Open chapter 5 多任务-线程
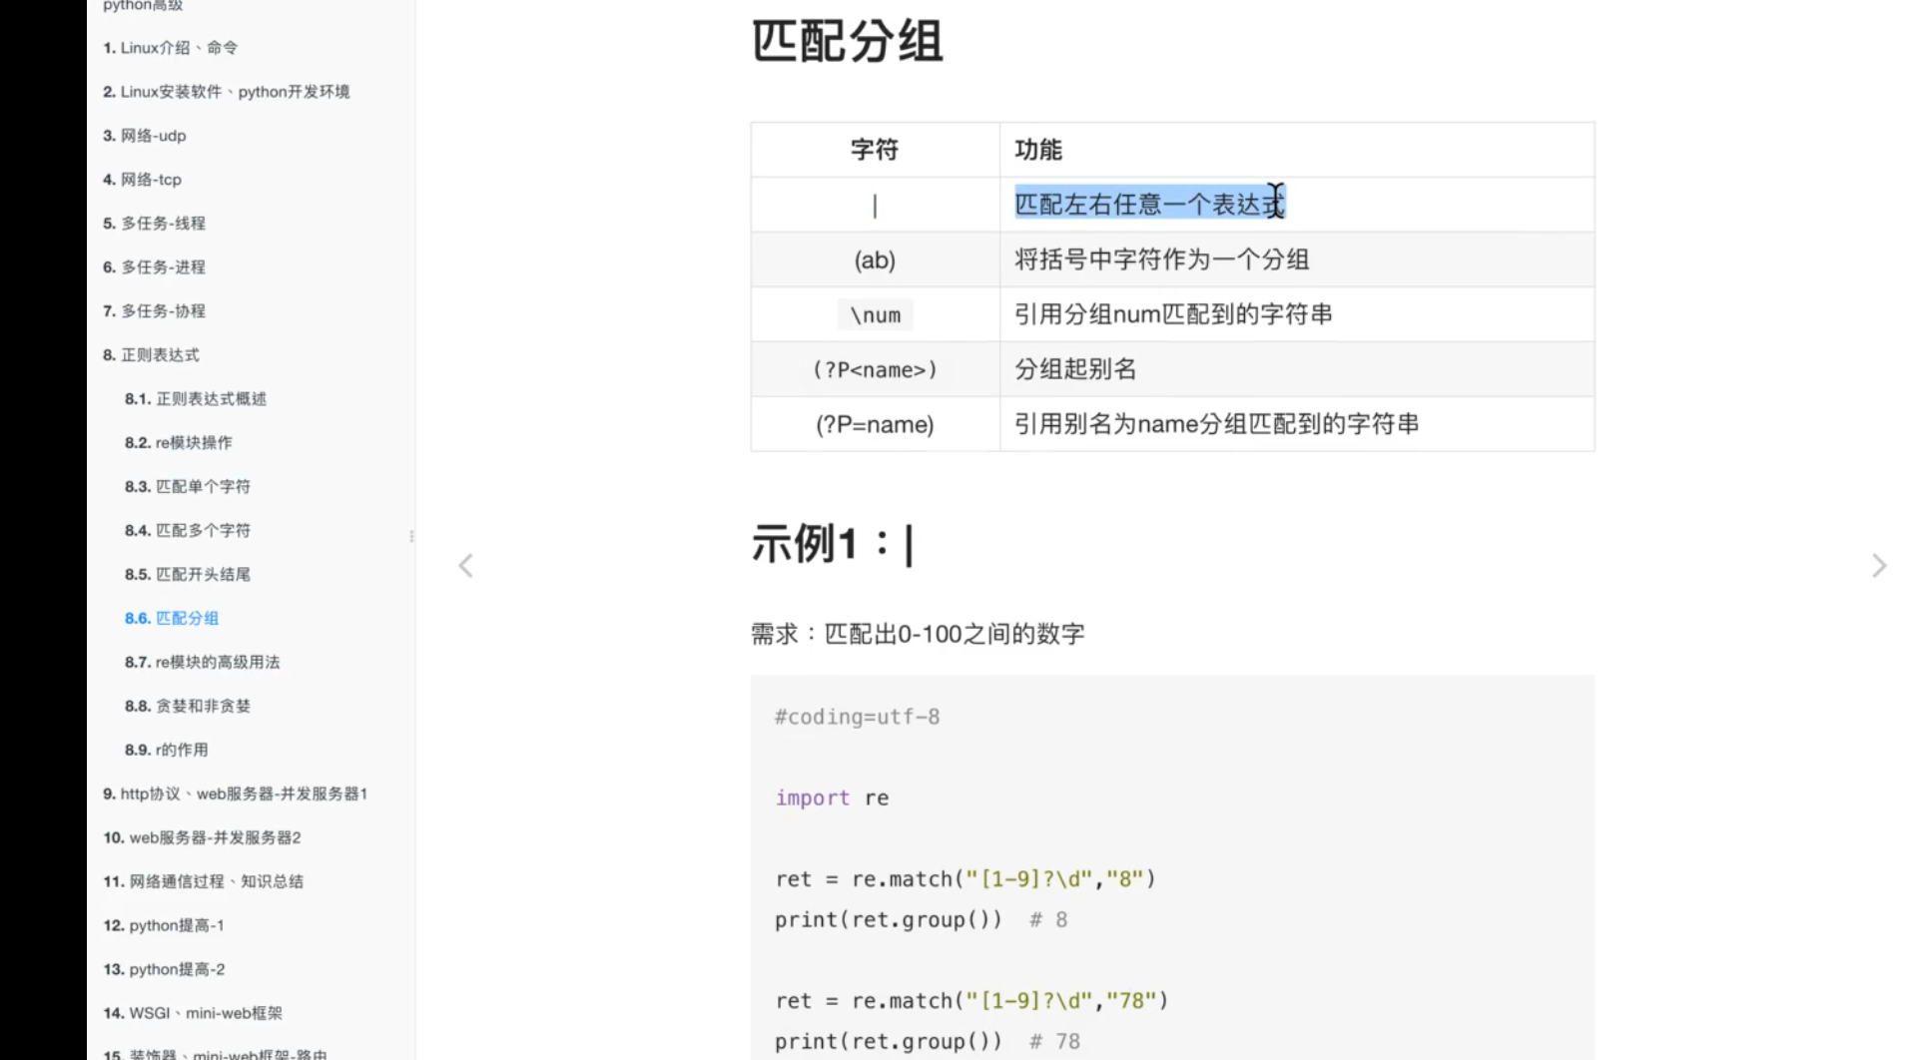 155,224
